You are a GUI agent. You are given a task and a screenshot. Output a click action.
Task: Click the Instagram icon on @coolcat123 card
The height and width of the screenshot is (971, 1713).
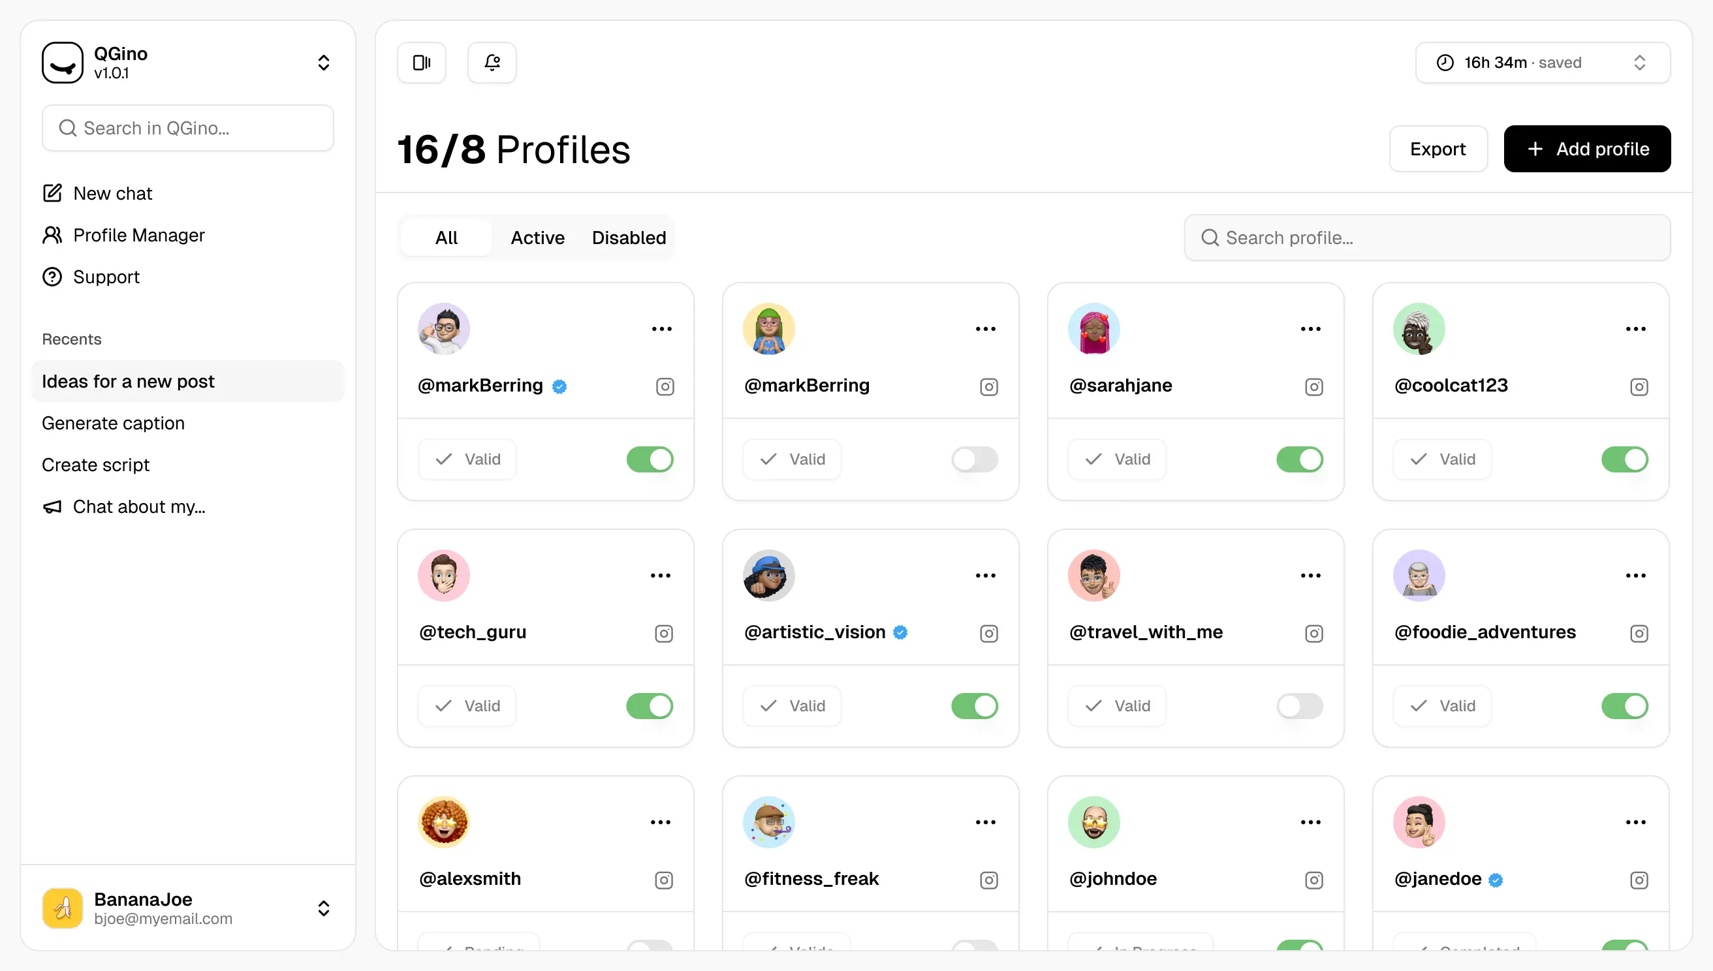[1639, 387]
